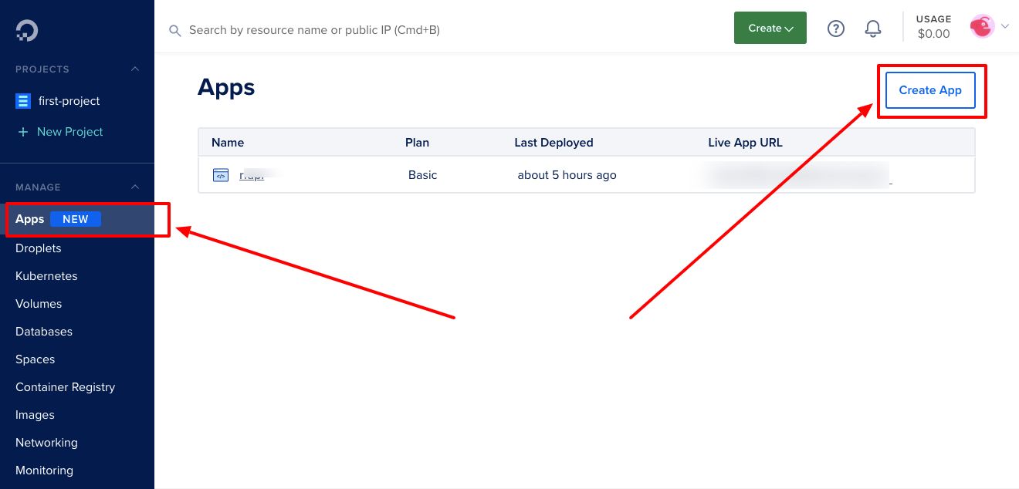
Task: Open Droplets in the sidebar
Action: click(38, 248)
